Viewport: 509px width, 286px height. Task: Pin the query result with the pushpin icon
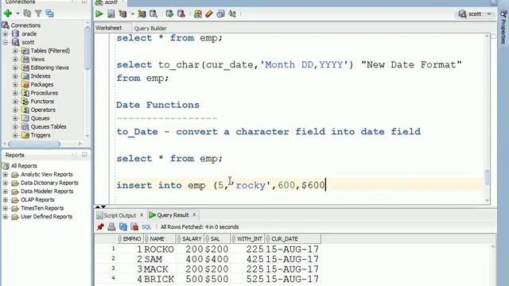coord(100,226)
